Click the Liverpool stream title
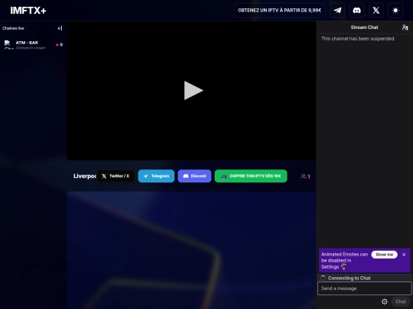The image size is (413, 309). click(x=85, y=176)
